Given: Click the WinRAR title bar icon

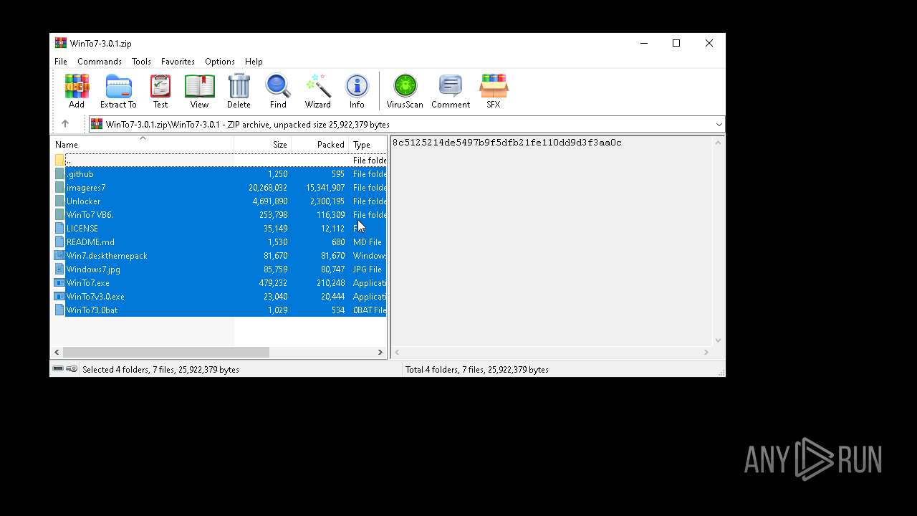Looking at the screenshot, I should [x=61, y=43].
